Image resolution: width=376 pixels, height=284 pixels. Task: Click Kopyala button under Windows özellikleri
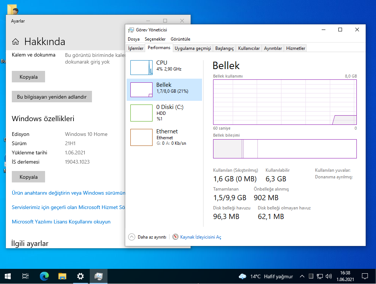tap(28, 177)
